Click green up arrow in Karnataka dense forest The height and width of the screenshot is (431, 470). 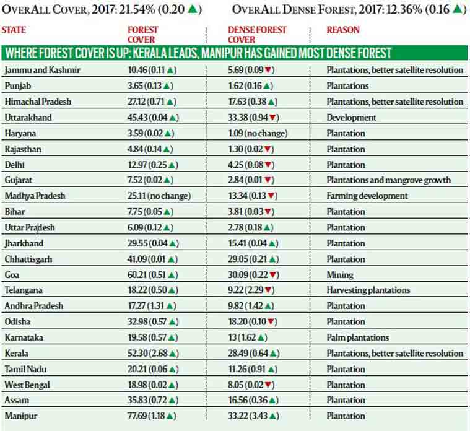click(x=262, y=337)
